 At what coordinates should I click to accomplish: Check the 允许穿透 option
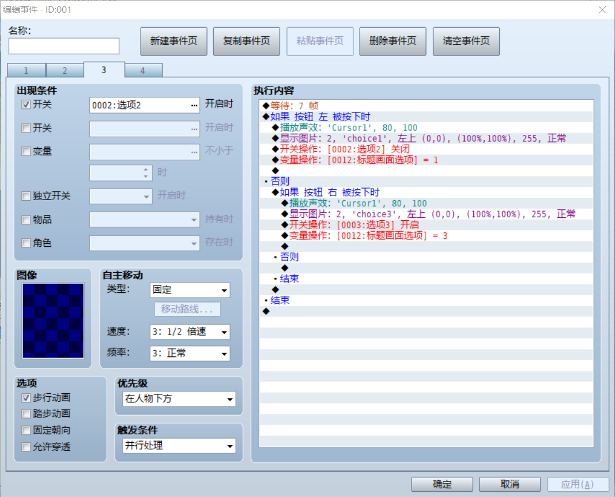point(27,447)
